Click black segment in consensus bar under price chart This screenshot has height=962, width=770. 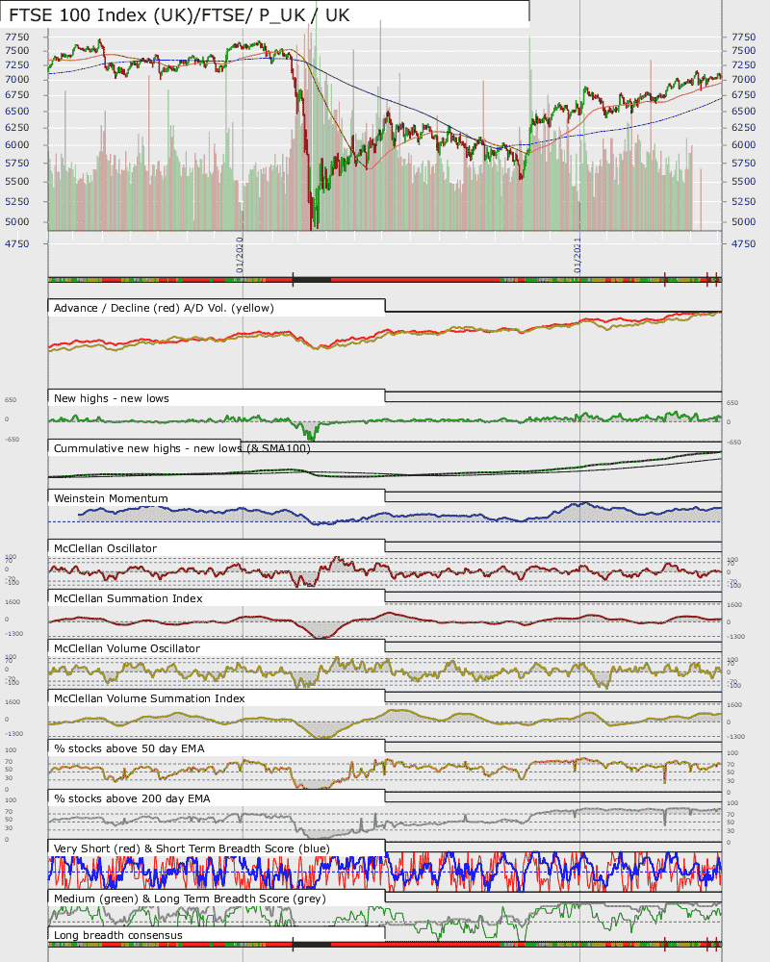(x=311, y=280)
